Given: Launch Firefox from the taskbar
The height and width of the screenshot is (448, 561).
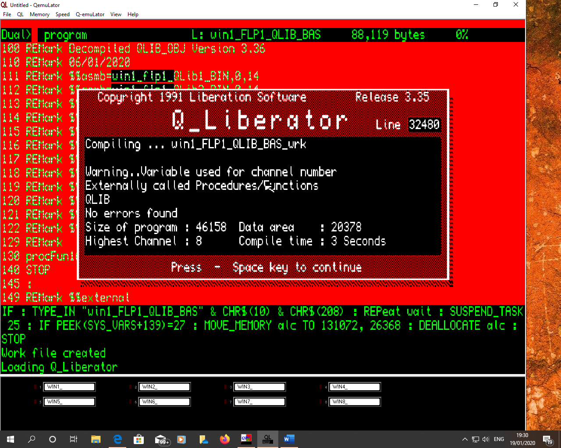Looking at the screenshot, I should coord(224,439).
